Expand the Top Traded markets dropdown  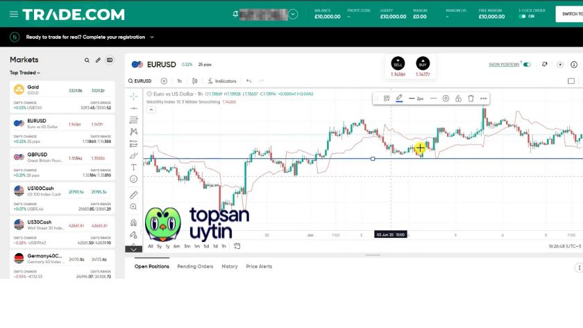click(x=25, y=73)
